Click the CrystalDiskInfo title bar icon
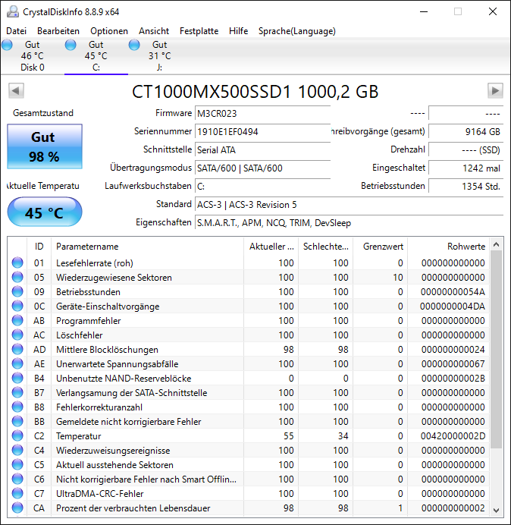 pyautogui.click(x=13, y=11)
